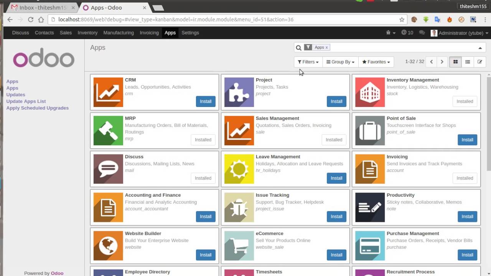Install the Purchase Management app
The height and width of the screenshot is (276, 491).
[467, 255]
